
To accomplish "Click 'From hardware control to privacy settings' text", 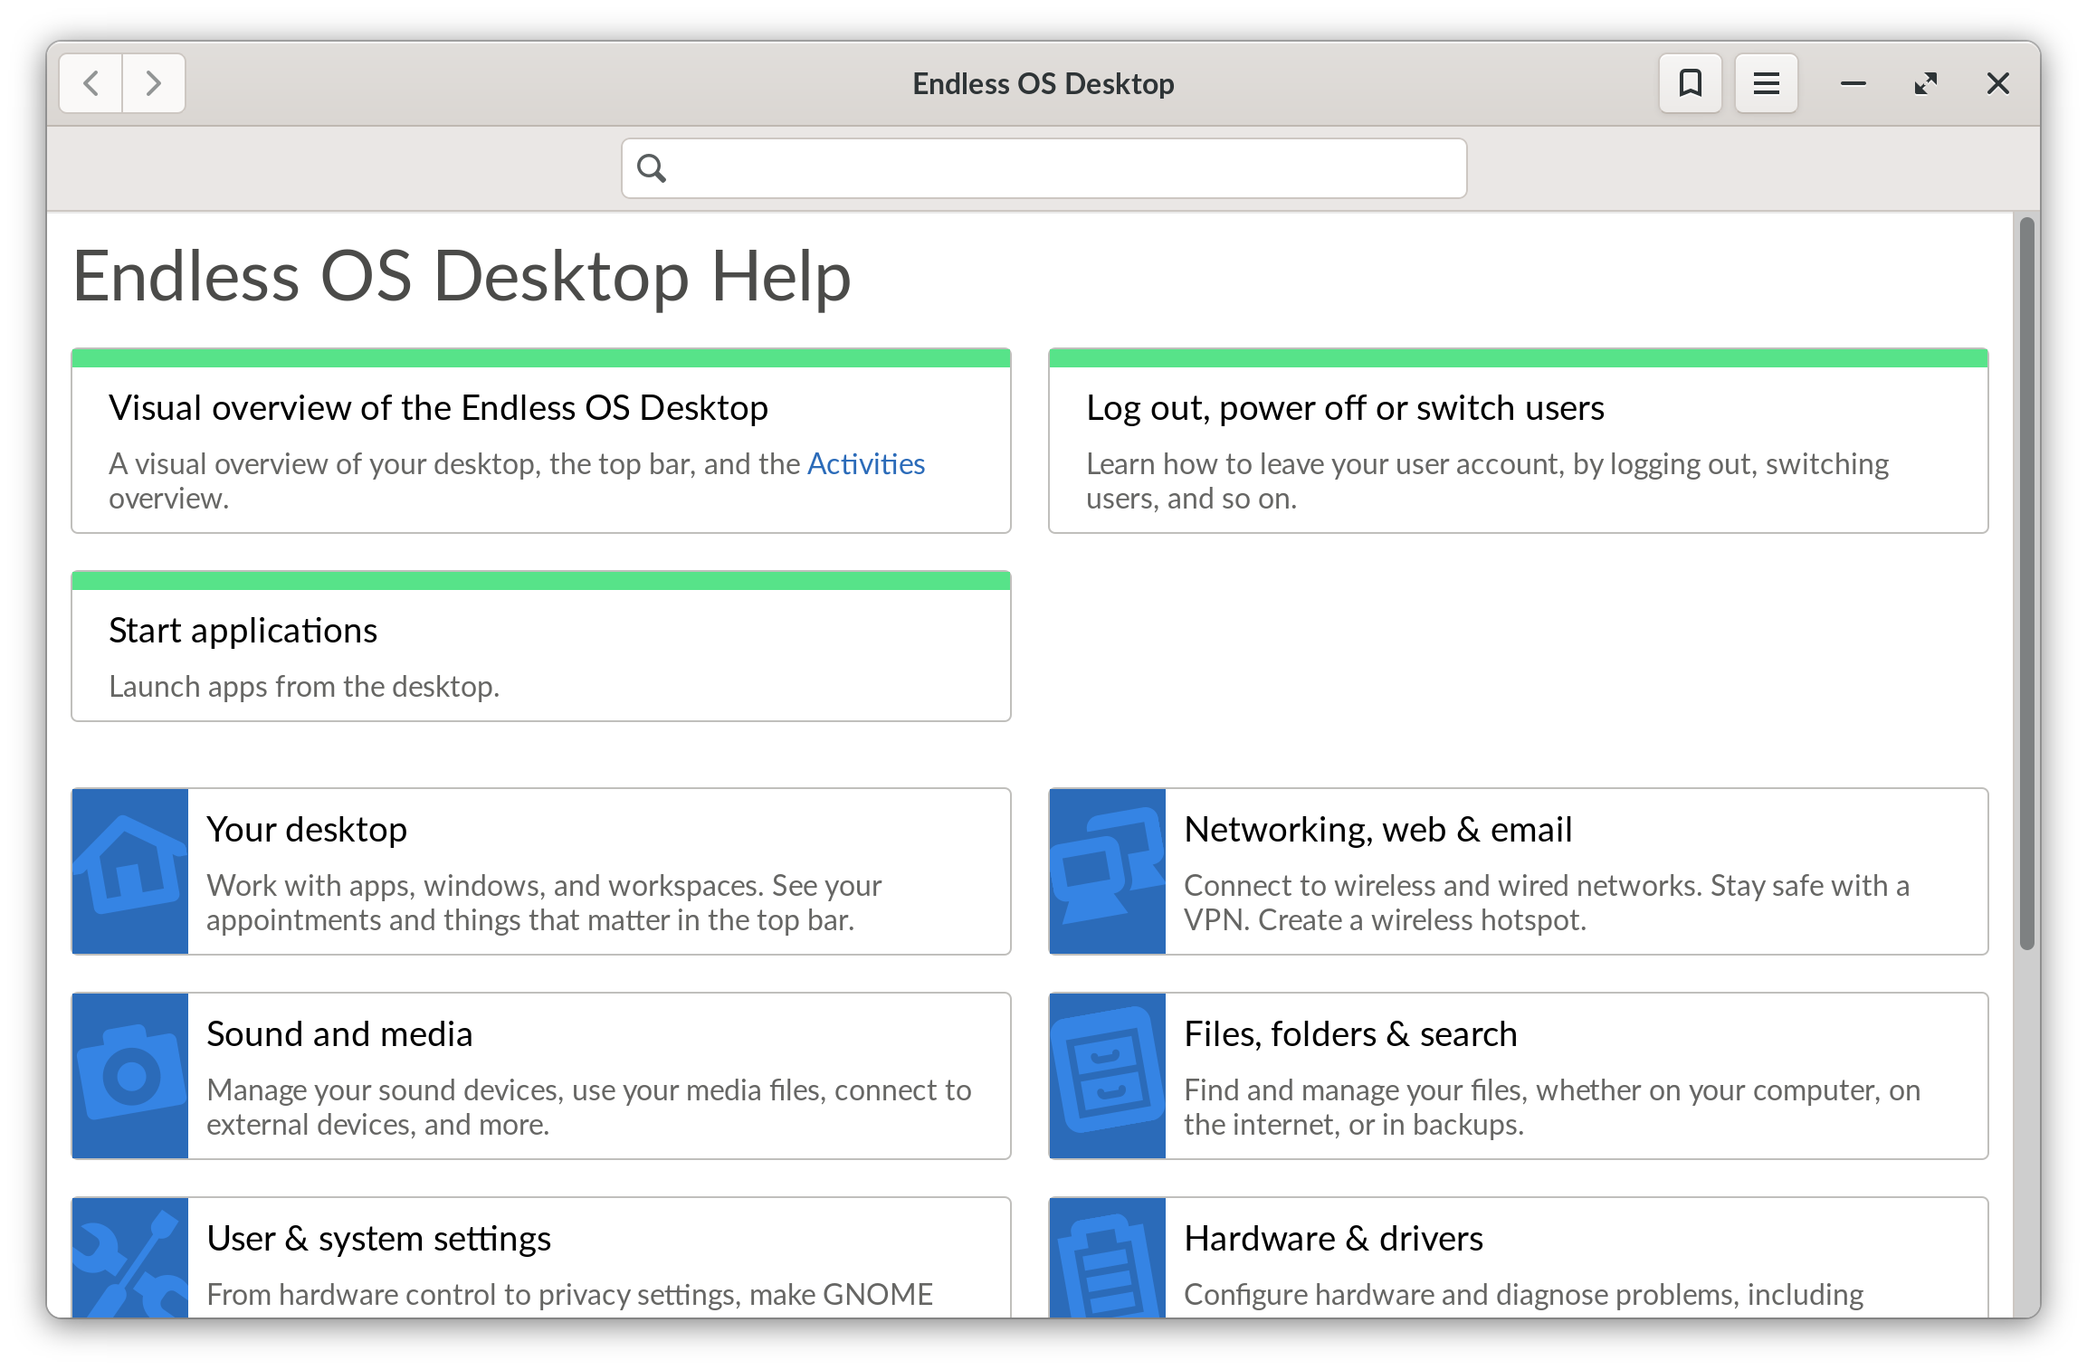I will (x=570, y=1295).
